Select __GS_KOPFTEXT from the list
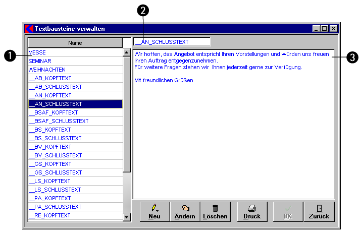Image resolution: width=362 pixels, height=236 pixels. [75, 164]
